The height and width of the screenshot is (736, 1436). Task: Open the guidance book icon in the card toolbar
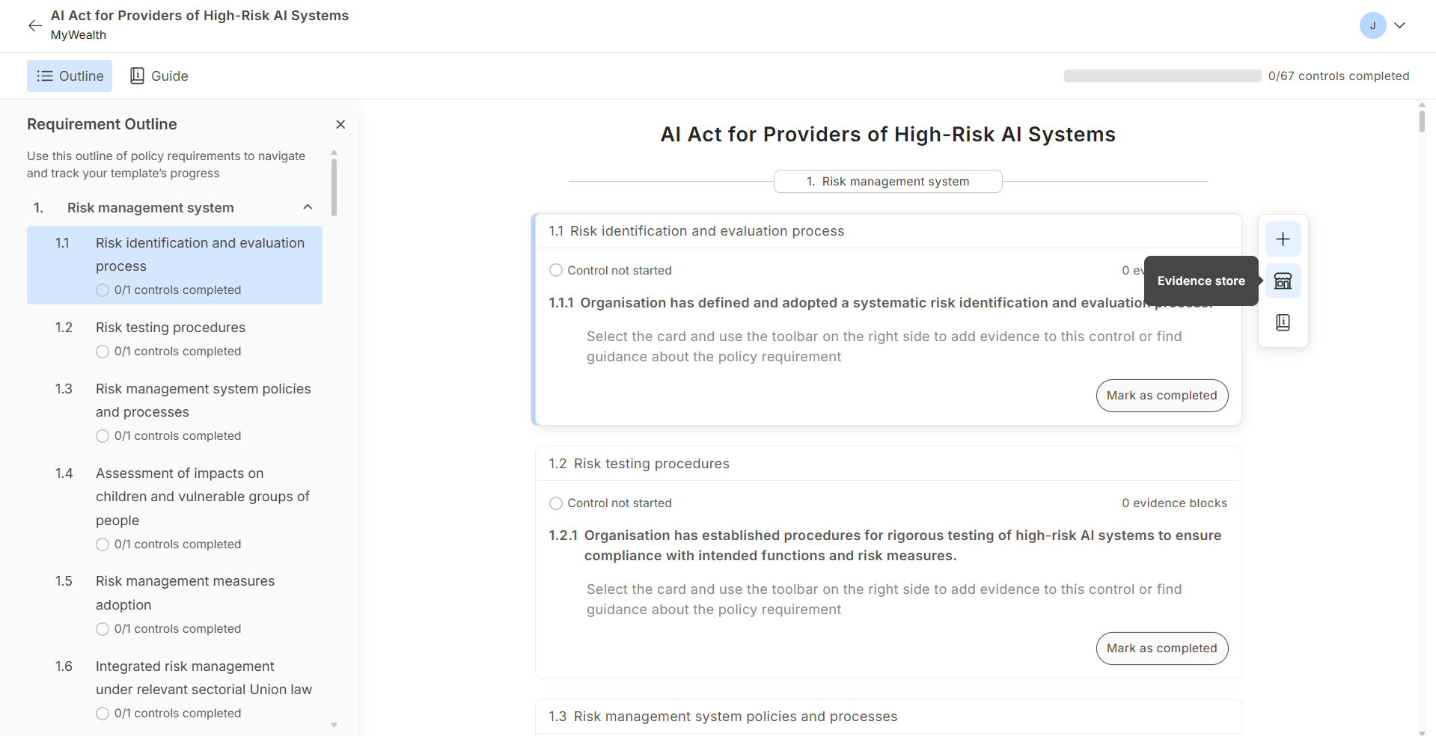1283,322
